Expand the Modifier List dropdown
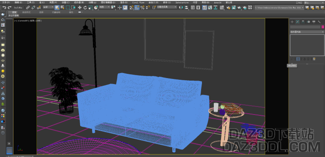Image resolution: width=325 pixels, height=157 pixels. pyautogui.click(x=307, y=32)
